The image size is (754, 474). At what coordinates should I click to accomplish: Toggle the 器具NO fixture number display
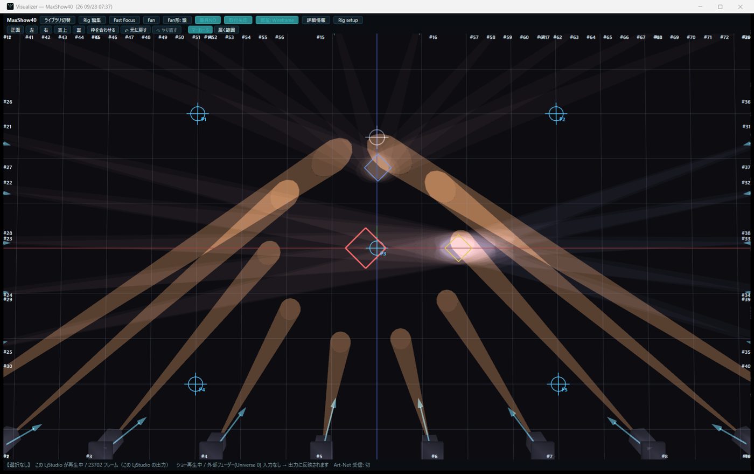coord(208,20)
